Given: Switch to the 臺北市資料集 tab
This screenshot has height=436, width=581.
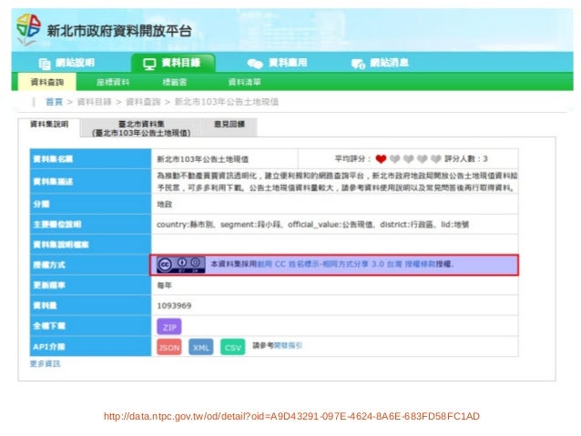Looking at the screenshot, I should pyautogui.click(x=141, y=128).
